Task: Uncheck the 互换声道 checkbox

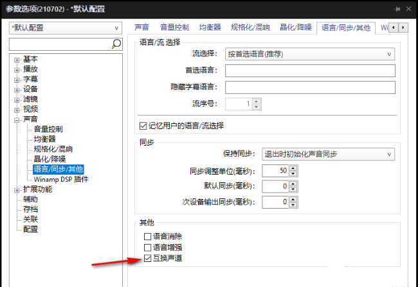Action: tap(147, 258)
